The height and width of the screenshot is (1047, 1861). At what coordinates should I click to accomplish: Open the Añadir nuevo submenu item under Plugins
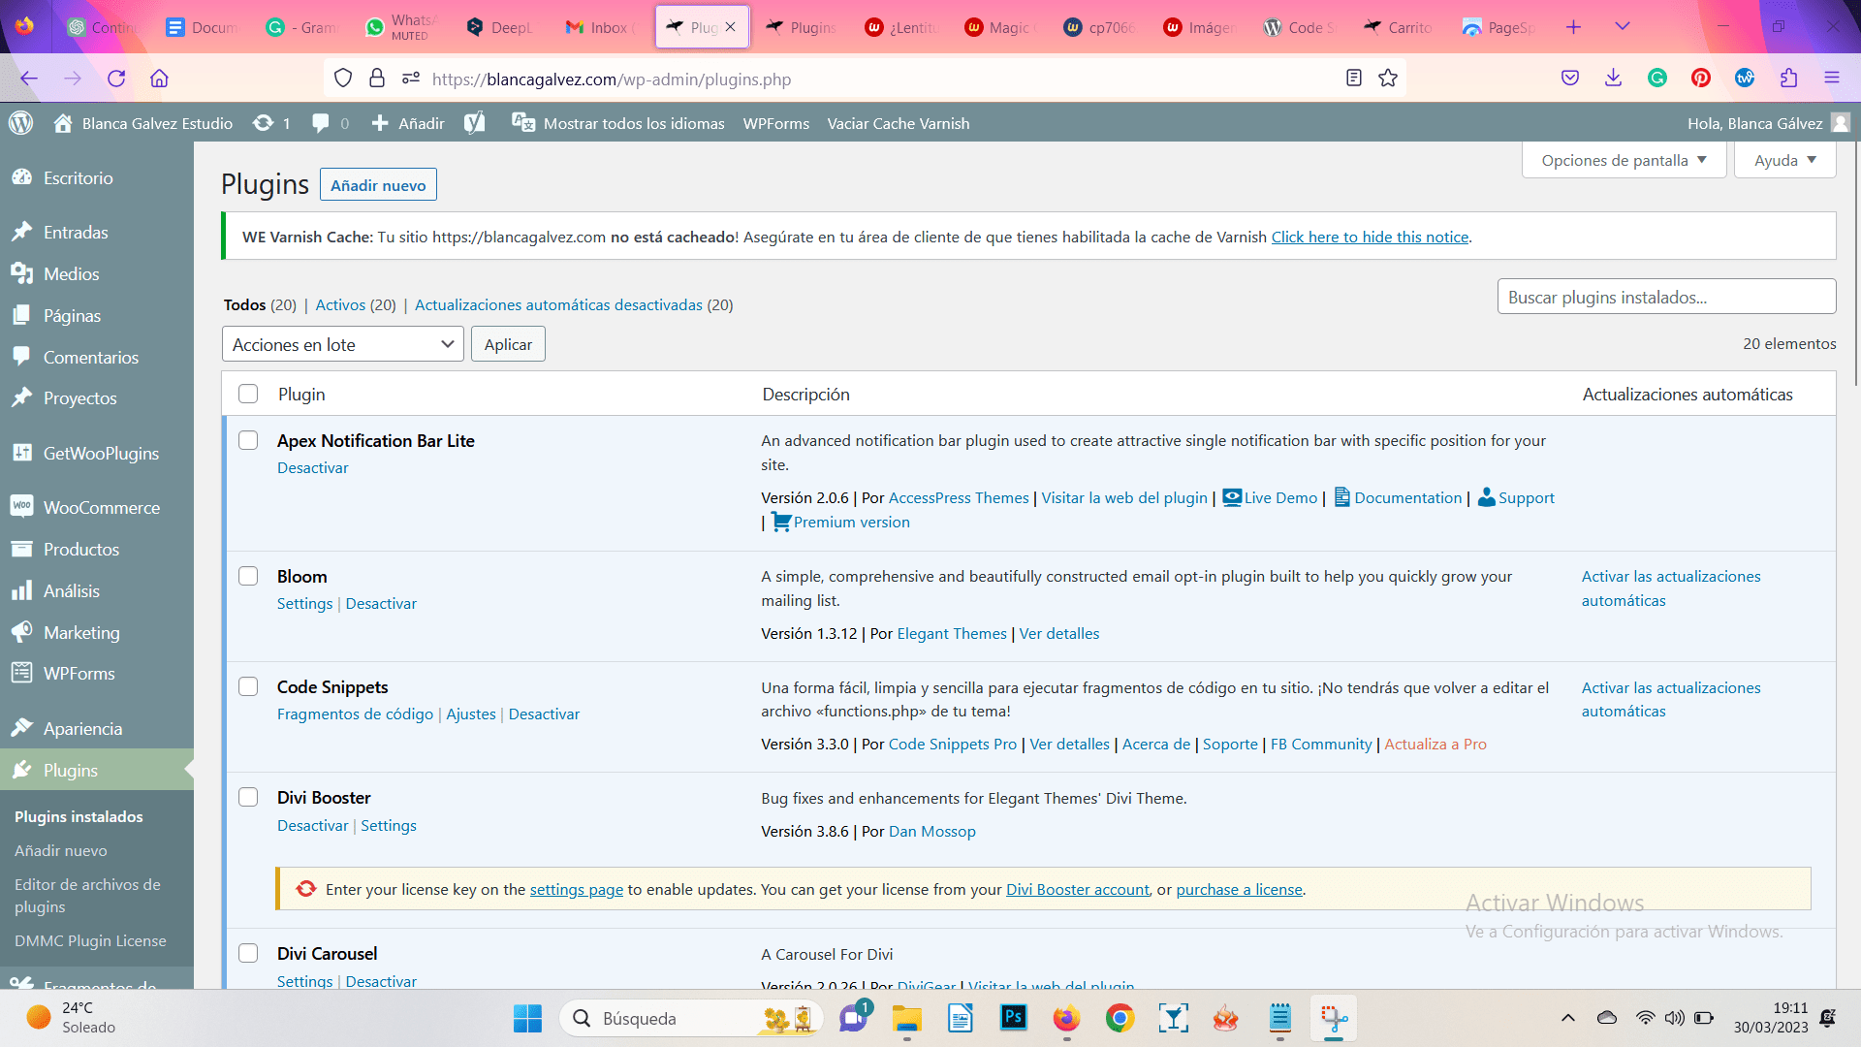click(x=61, y=850)
